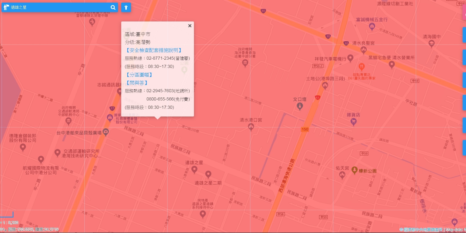
Task: Click the flag-bearer icon in search bar
Action: click(6, 7)
